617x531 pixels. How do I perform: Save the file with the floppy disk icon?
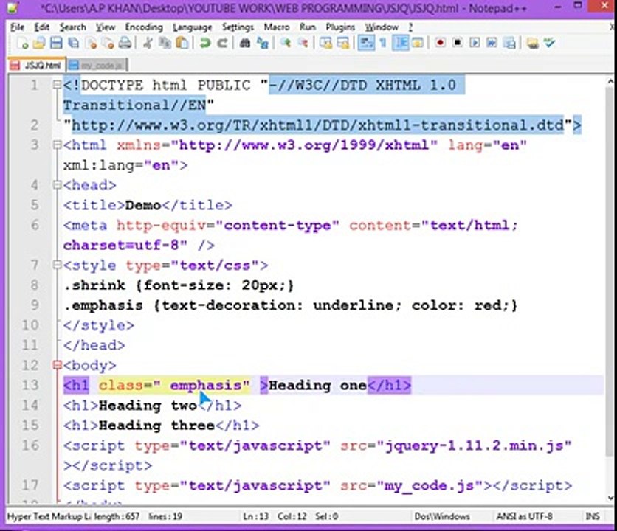(56, 43)
